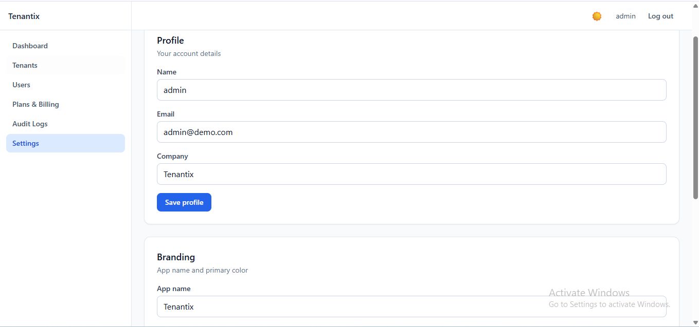Click the scrollbar down arrow
Viewport: 699px width, 327px height.
point(695,322)
